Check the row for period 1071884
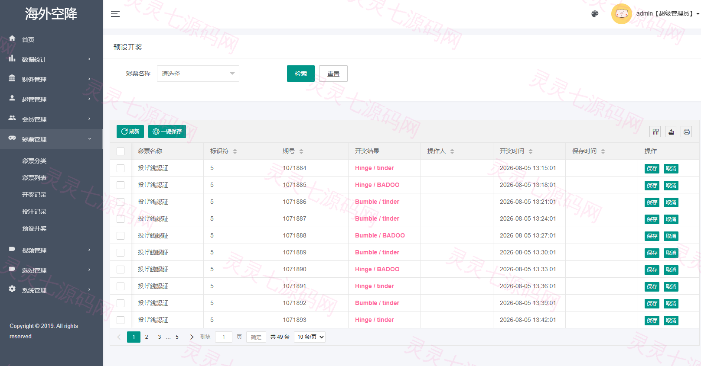This screenshot has width=701, height=366. coord(121,168)
